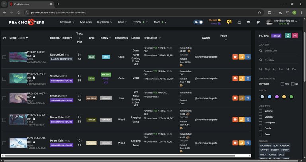Enable the Castle land type filter

pyautogui.click(x=260, y=129)
